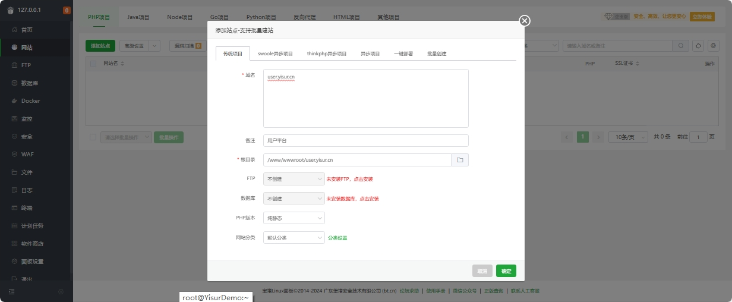Click the folder browse icon beside root directory

click(x=460, y=160)
